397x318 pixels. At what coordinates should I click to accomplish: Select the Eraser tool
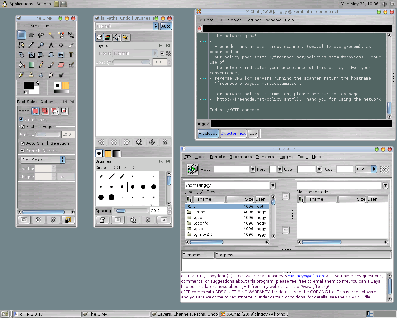click(x=61, y=65)
